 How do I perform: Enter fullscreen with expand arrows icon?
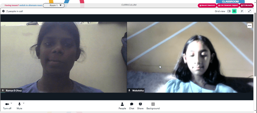(250, 11)
